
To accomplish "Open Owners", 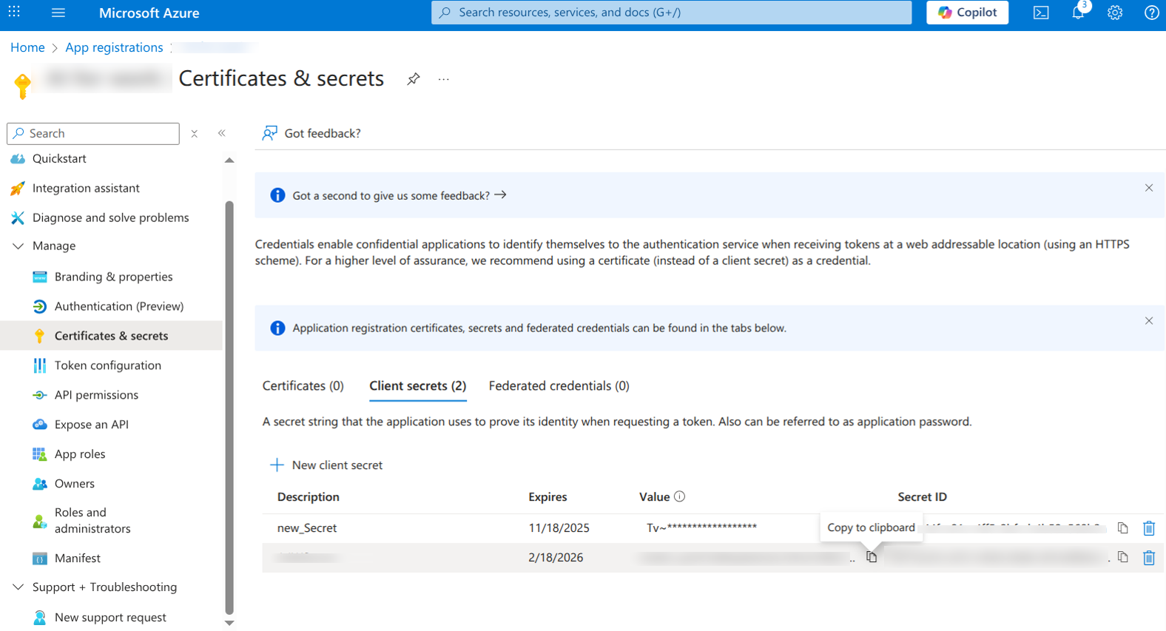I will [x=74, y=484].
